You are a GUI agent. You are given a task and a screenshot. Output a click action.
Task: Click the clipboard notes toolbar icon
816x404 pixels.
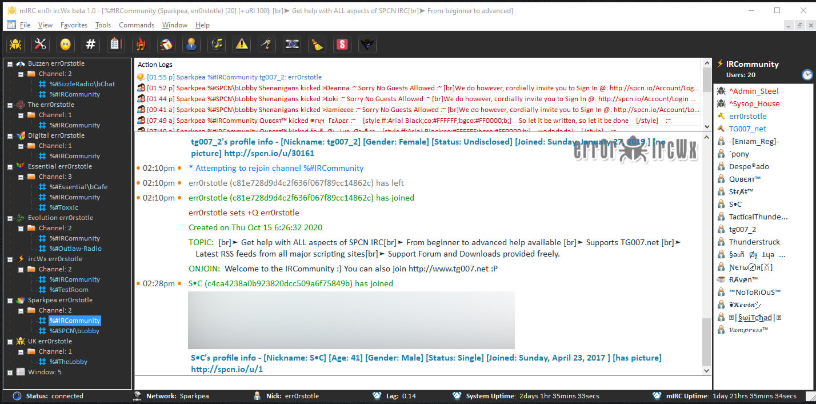[116, 44]
